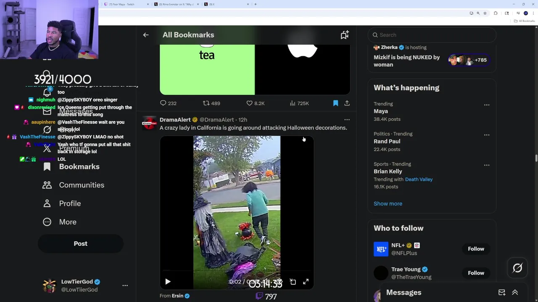This screenshot has height=302, width=538.
Task: Open more options for Brian Kelly trend
Action: tap(487, 165)
